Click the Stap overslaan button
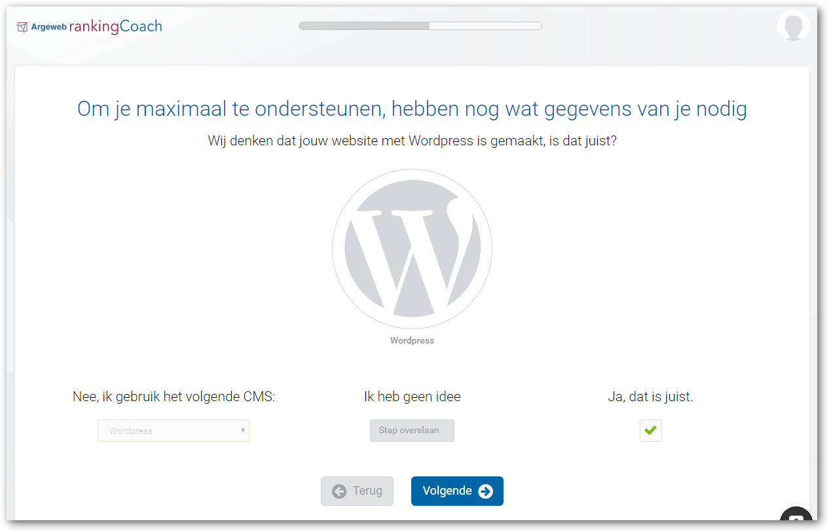Image resolution: width=829 pixels, height=532 pixels. tap(412, 431)
